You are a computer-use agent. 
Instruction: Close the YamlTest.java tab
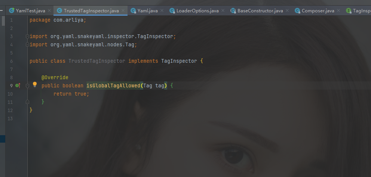(49, 10)
